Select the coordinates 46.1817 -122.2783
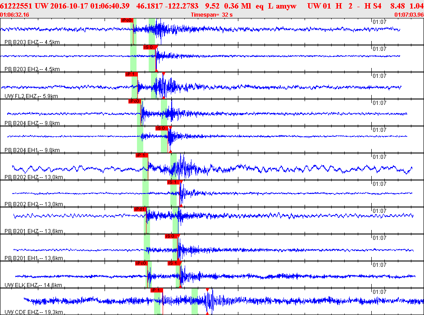 click(x=167, y=6)
